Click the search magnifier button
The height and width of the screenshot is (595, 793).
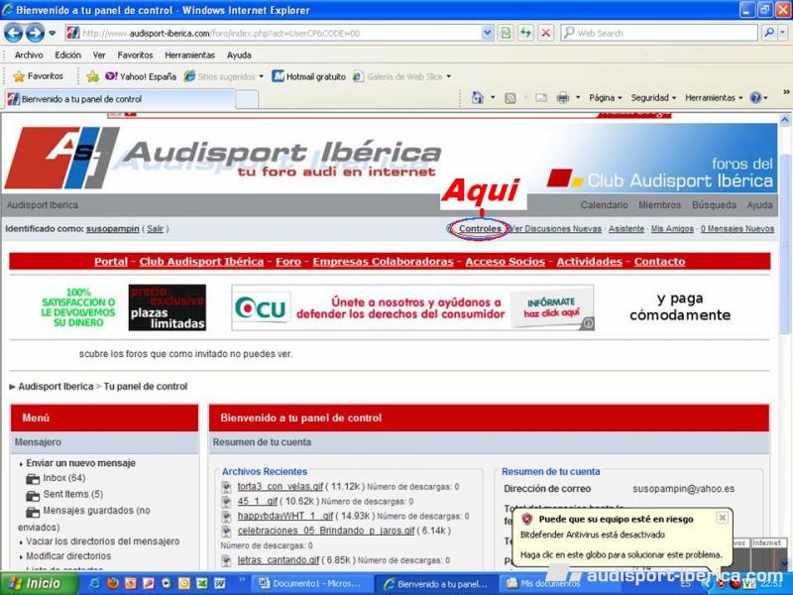[x=769, y=34]
